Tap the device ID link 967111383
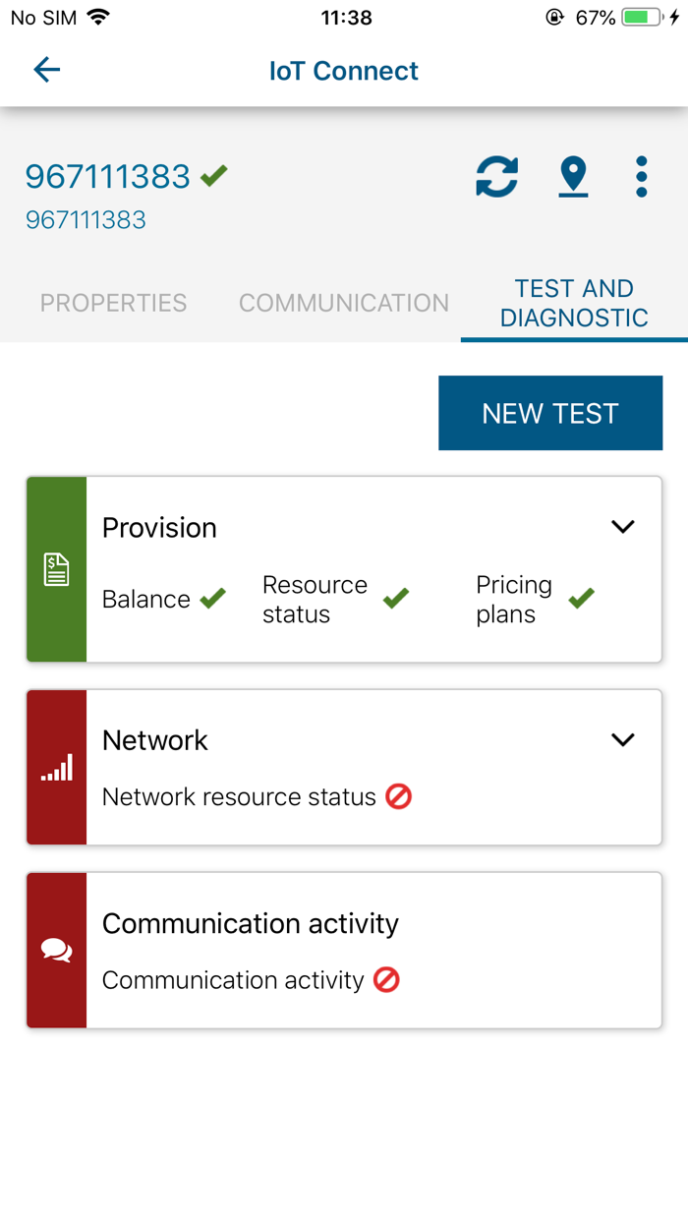Screen dimensions: 688x1223 pyautogui.click(x=86, y=220)
